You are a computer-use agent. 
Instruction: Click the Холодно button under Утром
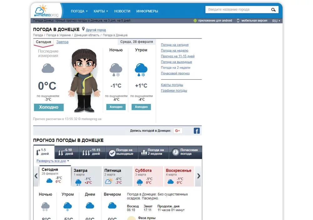coord(141,107)
